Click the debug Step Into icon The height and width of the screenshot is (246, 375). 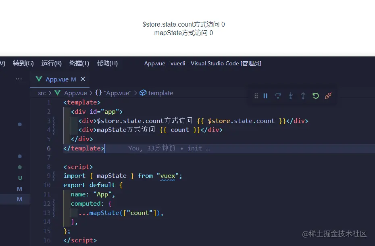click(291, 96)
